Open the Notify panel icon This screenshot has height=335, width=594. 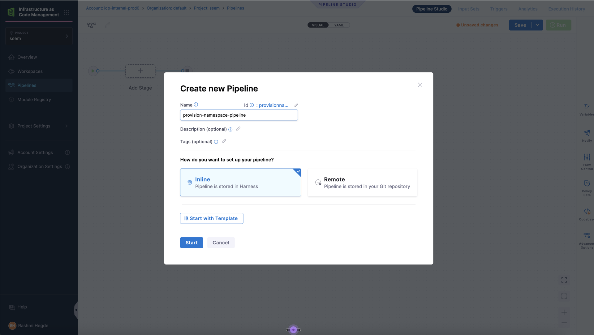(587, 133)
